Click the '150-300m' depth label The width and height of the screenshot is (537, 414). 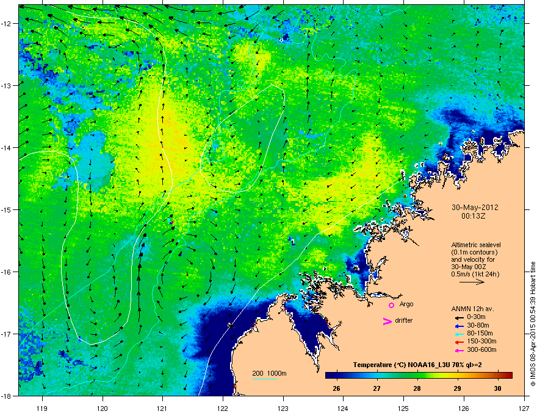tap(481, 341)
